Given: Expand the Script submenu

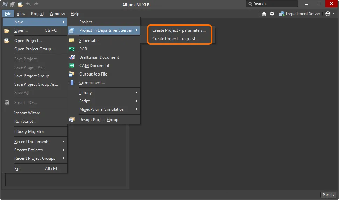Looking at the screenshot, I should pyautogui.click(x=104, y=101).
